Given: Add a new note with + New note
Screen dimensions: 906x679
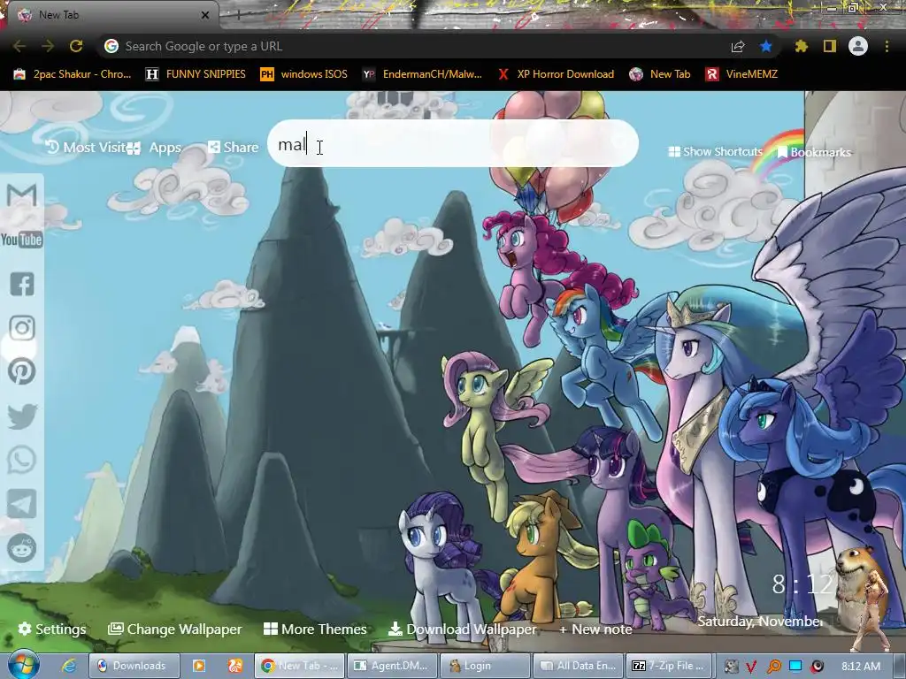Looking at the screenshot, I should 595,629.
